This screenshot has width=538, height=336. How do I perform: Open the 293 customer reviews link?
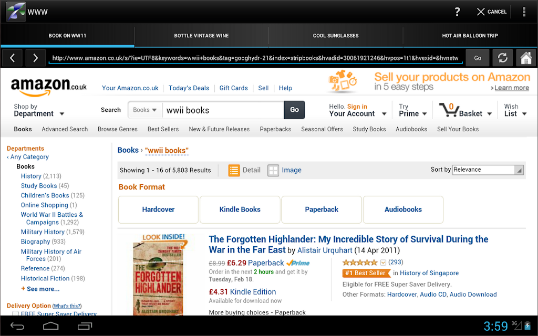point(396,262)
